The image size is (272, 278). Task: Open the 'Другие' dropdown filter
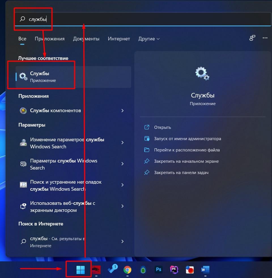point(149,39)
